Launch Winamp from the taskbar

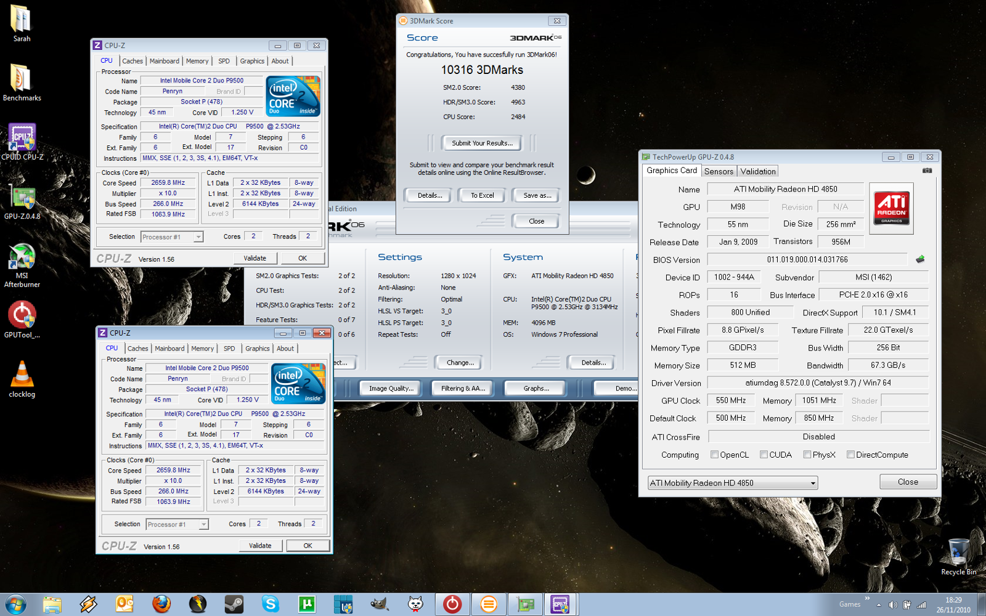tap(88, 604)
